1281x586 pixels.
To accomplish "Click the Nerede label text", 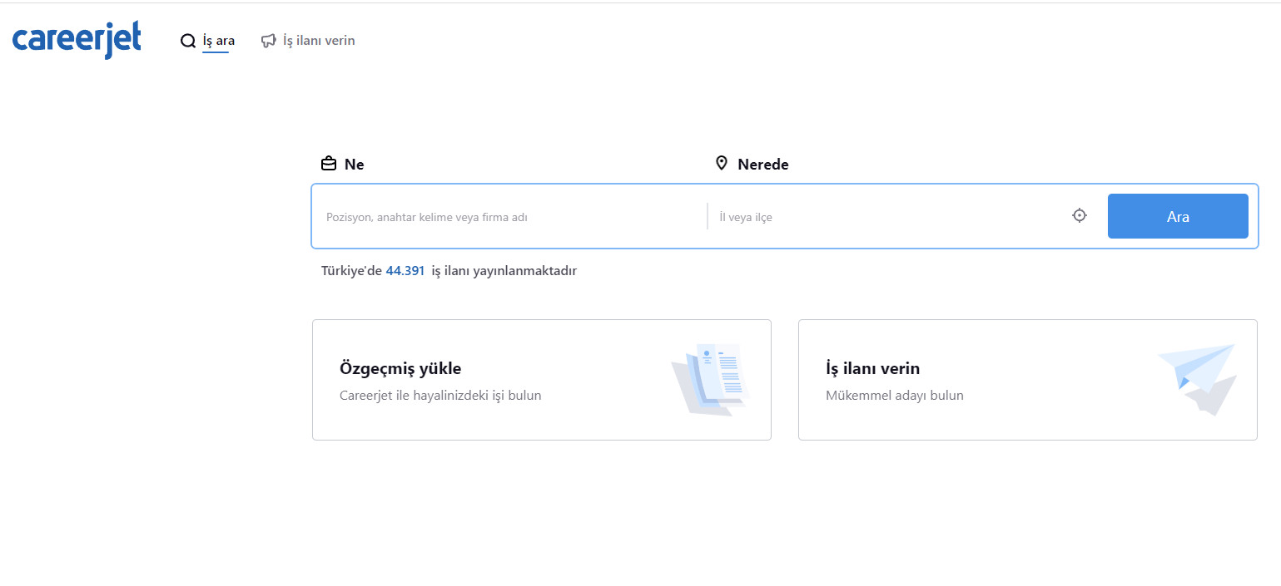I will [x=762, y=165].
